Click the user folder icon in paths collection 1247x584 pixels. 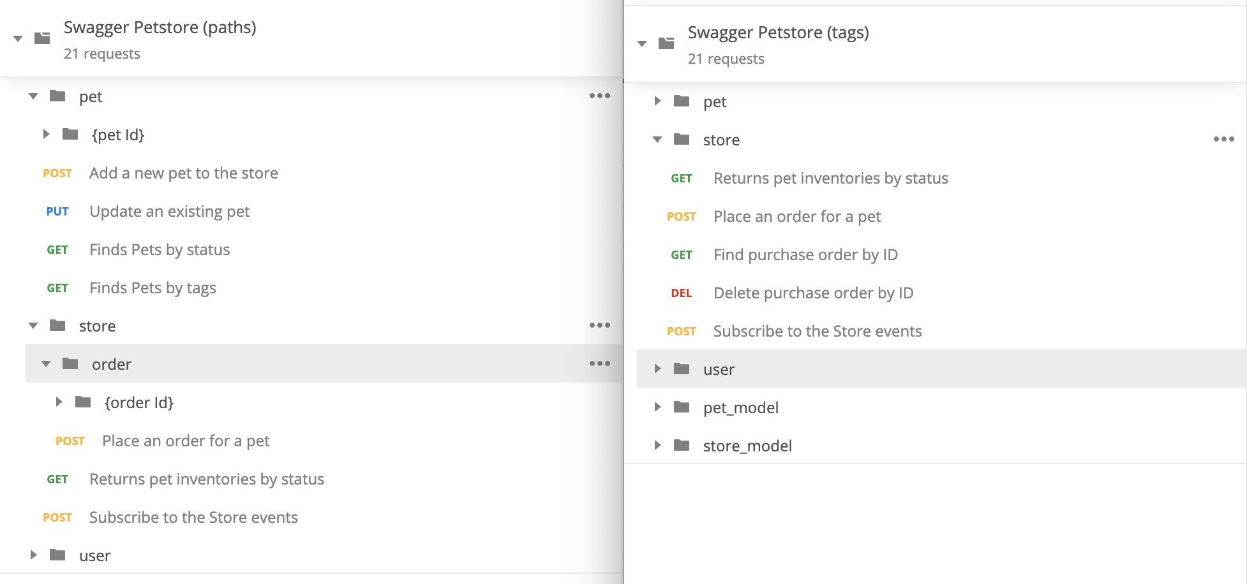[x=57, y=555]
